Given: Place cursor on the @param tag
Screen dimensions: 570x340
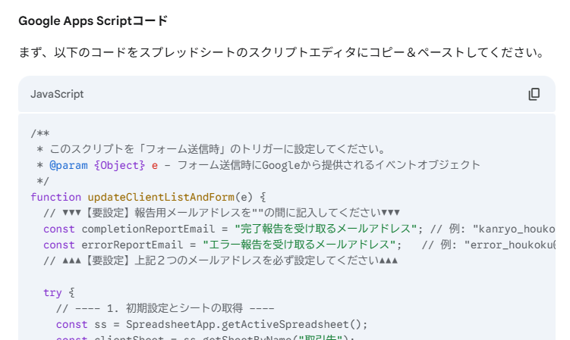Looking at the screenshot, I should [68, 166].
